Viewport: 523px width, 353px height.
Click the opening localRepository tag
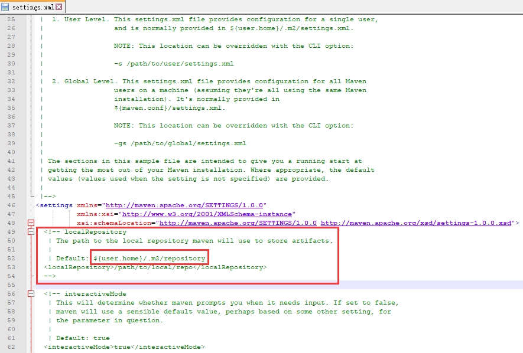[78, 267]
